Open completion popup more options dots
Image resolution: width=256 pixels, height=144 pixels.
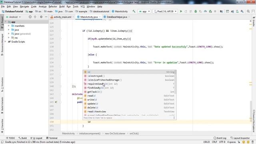[x=174, y=118]
